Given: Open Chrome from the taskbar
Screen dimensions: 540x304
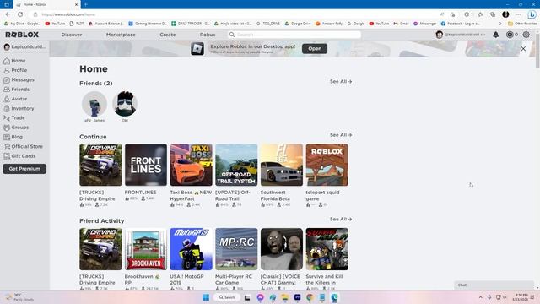Looking at the screenshot, I should click(310, 297).
